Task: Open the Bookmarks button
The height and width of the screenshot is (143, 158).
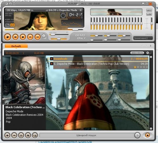Action: 137,53
